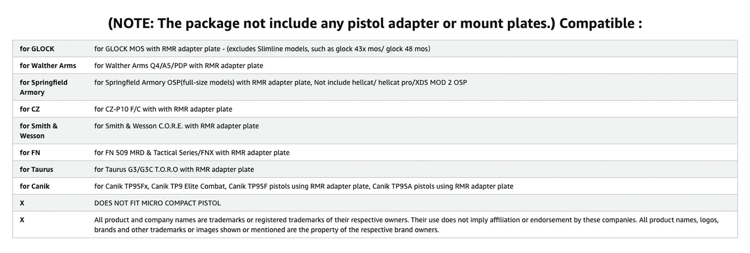Click the Springfield Armory OSP description text

click(280, 82)
